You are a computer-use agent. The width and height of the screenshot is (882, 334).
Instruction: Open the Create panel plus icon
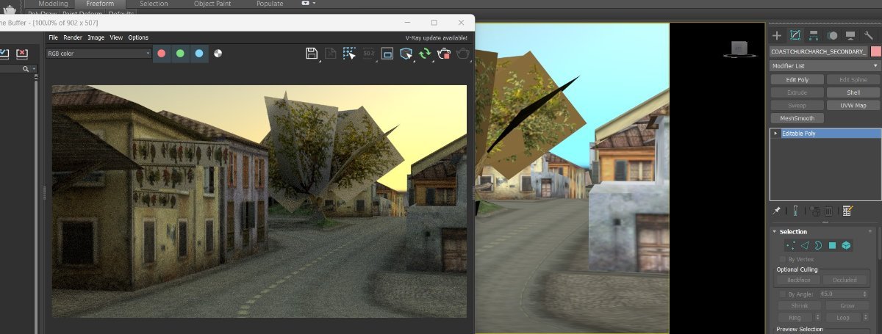click(776, 35)
